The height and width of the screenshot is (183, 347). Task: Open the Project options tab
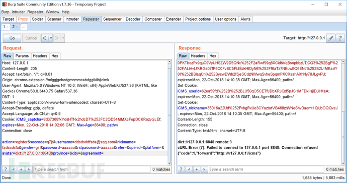[198, 19]
